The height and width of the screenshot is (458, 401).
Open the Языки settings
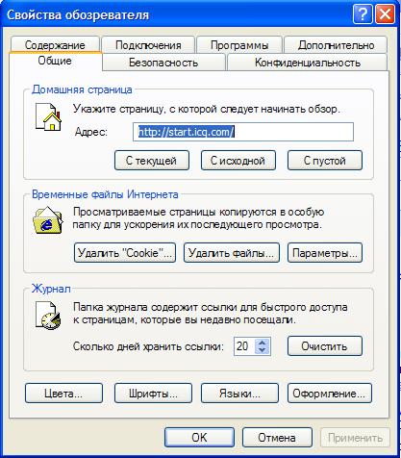click(x=239, y=394)
